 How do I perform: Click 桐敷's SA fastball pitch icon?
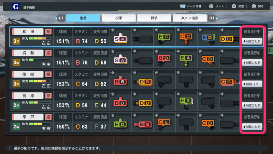click(x=120, y=59)
